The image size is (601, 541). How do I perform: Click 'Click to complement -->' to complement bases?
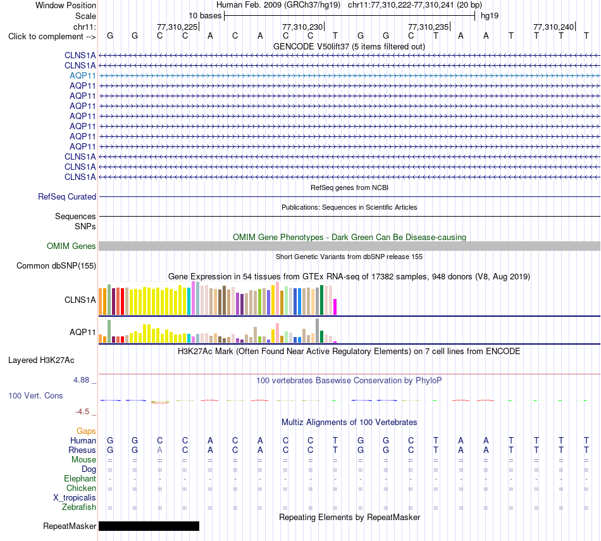52,37
